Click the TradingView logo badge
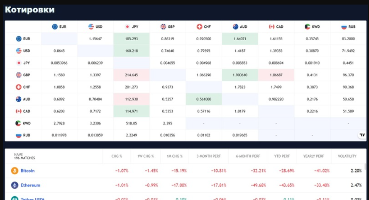This screenshot has height=200, width=369. click(362, 135)
